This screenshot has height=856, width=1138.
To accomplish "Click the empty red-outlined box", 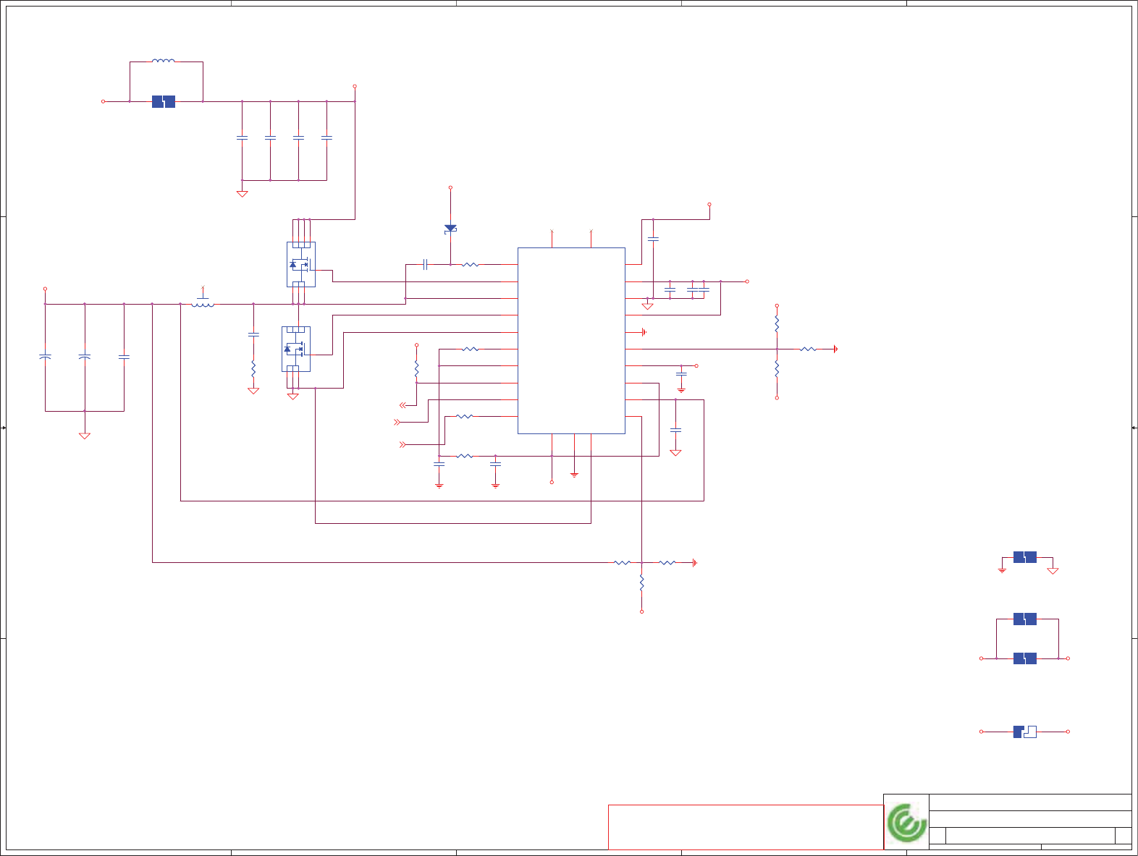I will (746, 827).
